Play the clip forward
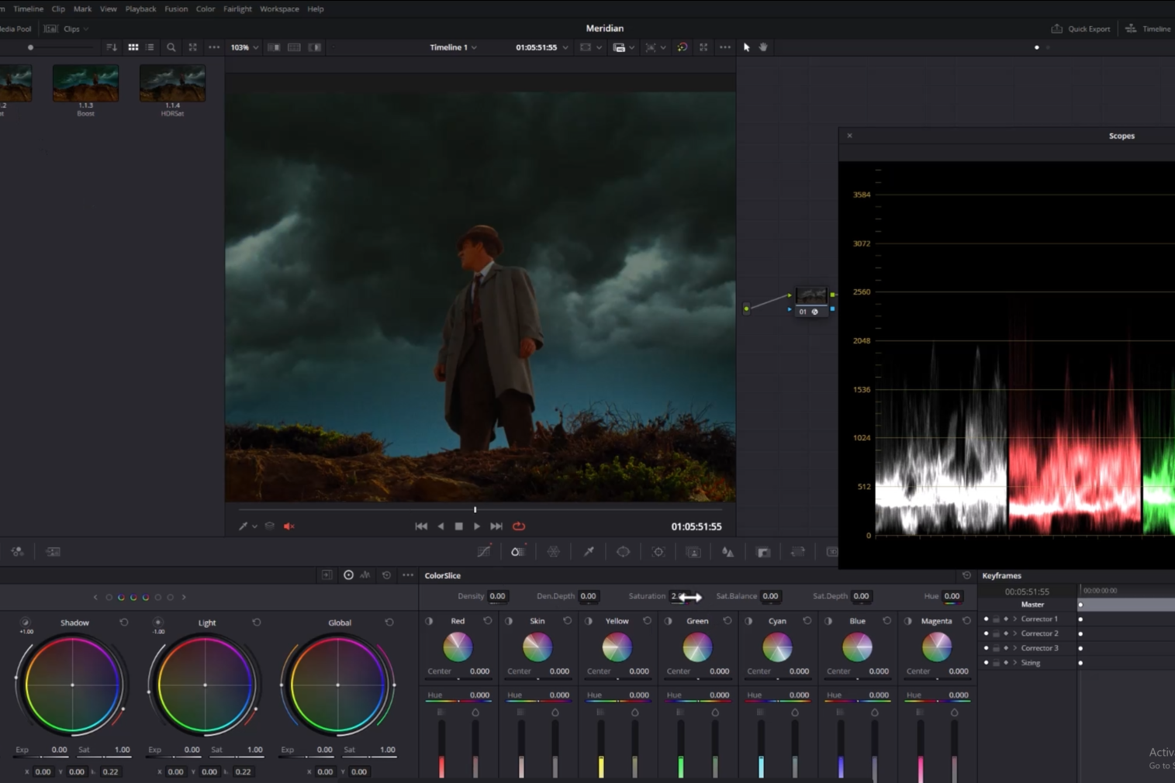This screenshot has height=783, width=1175. coord(477,526)
